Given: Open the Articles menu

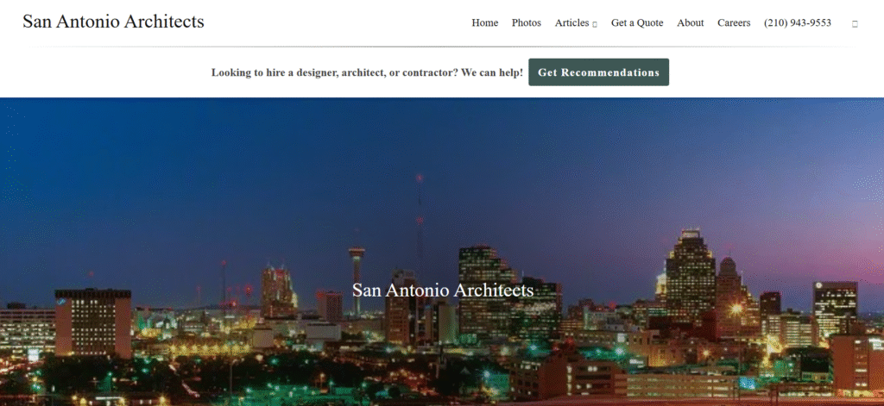Looking at the screenshot, I should pyautogui.click(x=571, y=23).
